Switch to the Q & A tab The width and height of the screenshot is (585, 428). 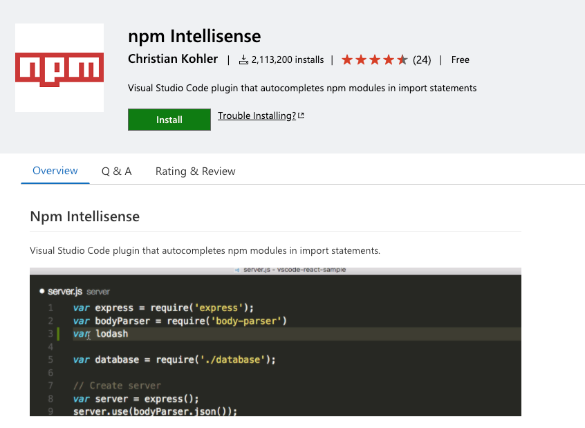click(116, 171)
